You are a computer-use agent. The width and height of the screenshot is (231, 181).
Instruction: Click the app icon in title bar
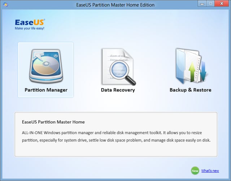coord(5,5)
